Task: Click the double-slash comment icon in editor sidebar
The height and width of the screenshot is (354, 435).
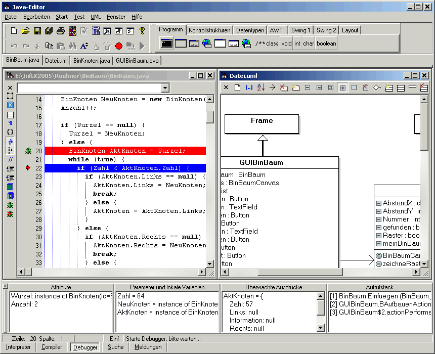Action: 10,159
